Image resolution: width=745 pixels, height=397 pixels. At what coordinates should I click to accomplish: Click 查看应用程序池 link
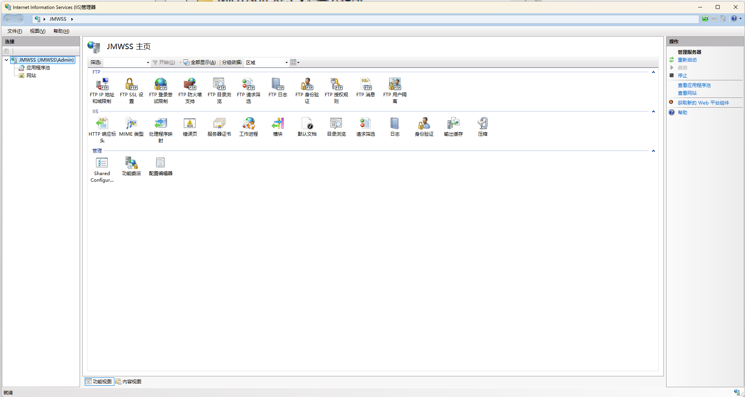[694, 85]
